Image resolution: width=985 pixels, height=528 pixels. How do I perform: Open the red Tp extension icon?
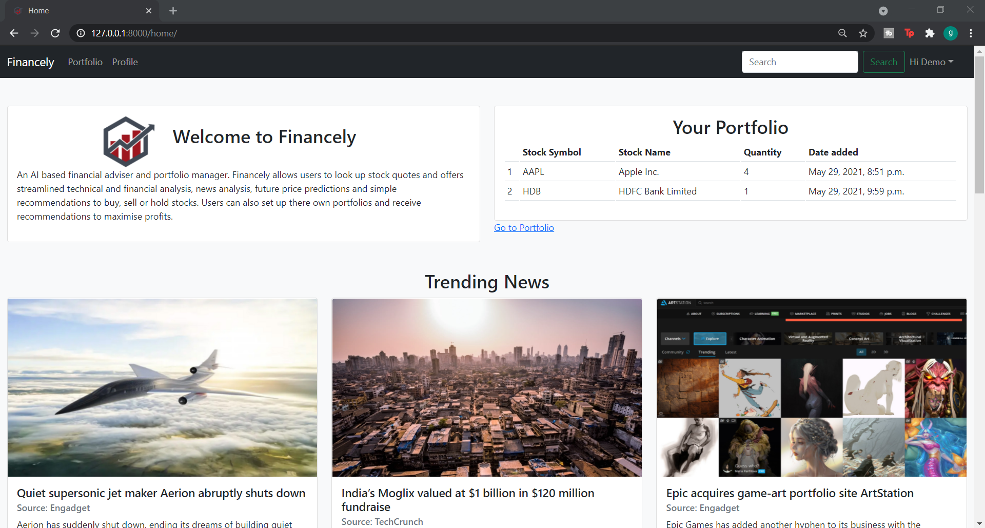coord(910,33)
